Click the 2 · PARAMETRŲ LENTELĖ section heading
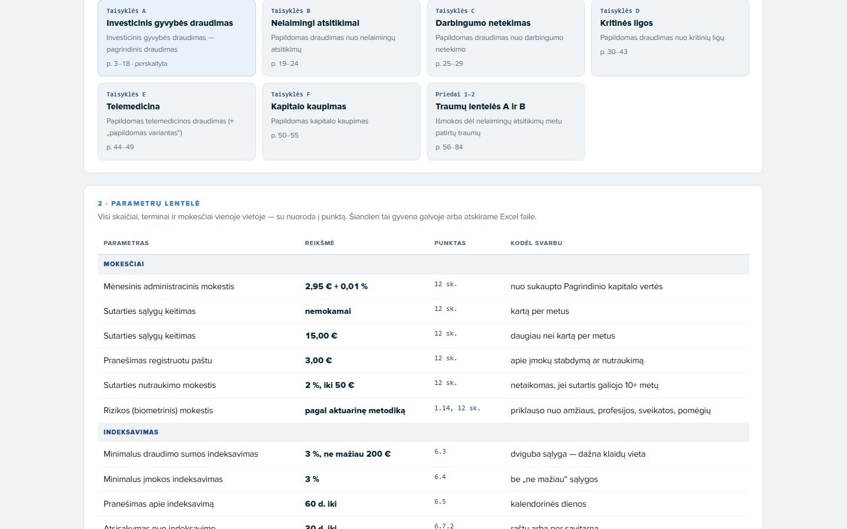The width and height of the screenshot is (847, 529). (x=149, y=203)
